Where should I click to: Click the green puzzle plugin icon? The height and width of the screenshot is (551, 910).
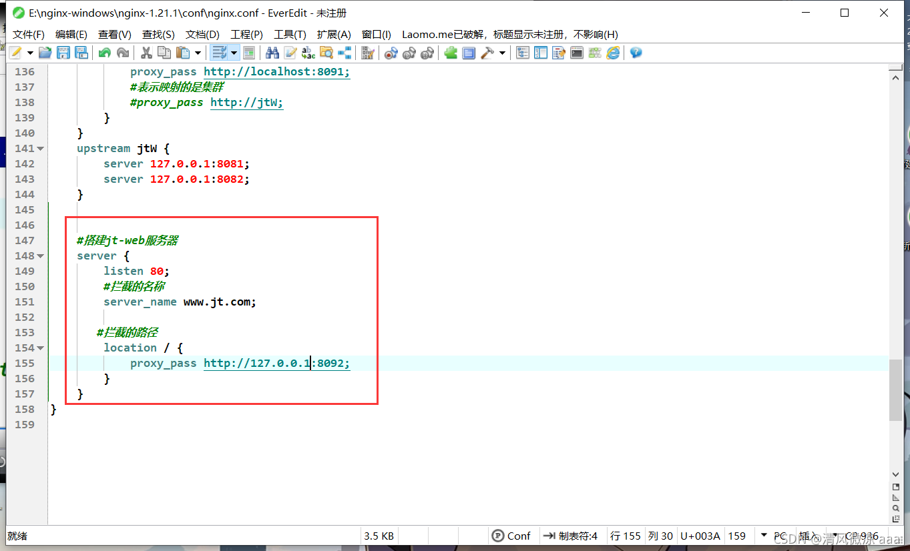(x=451, y=53)
